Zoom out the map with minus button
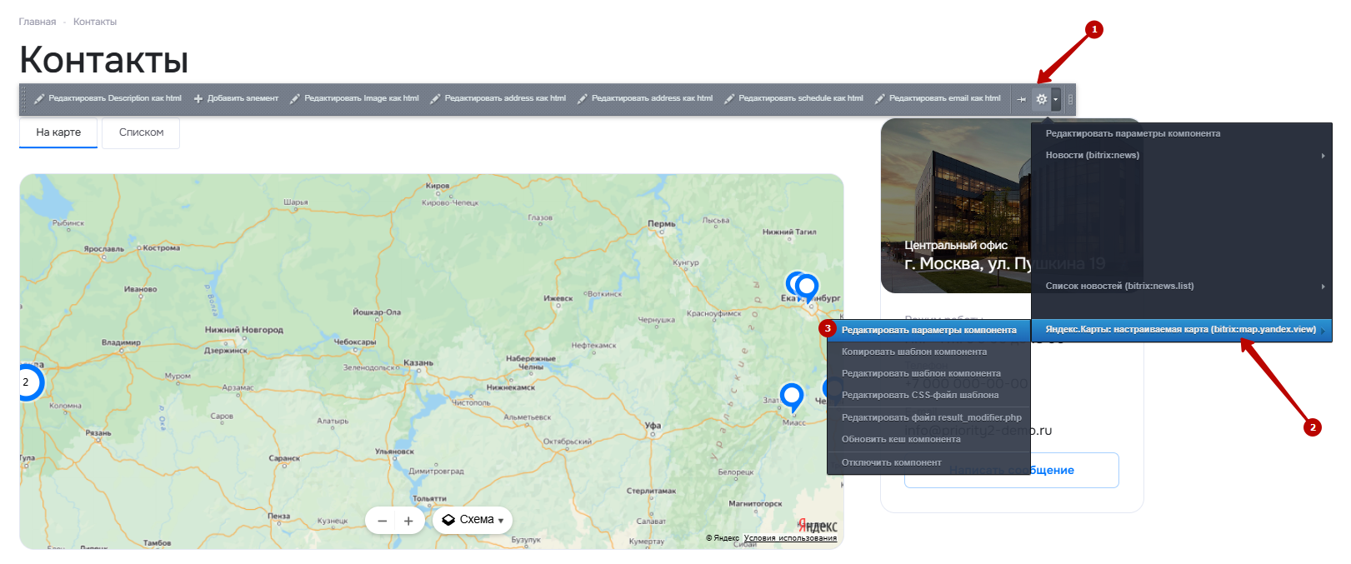 coord(383,521)
